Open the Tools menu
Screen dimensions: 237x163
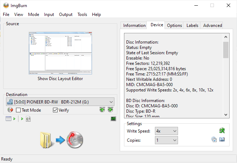click(82, 15)
